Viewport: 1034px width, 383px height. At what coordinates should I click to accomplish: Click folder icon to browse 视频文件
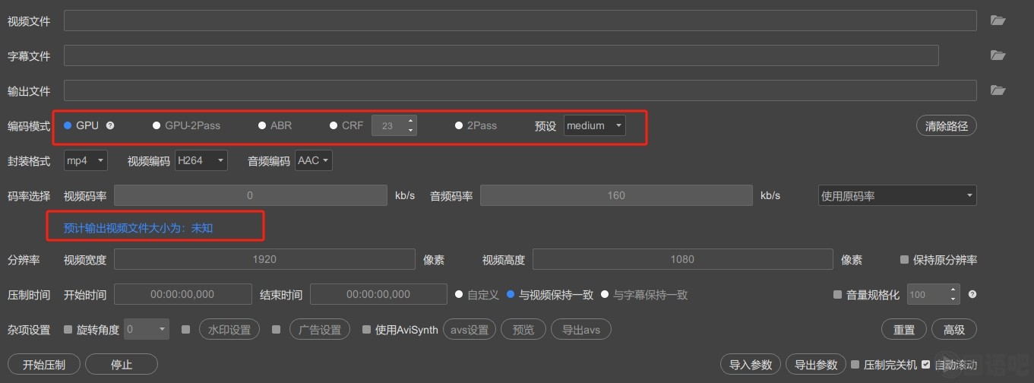coord(998,21)
